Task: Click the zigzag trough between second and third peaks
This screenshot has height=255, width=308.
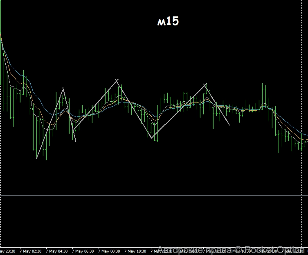Action: point(152,138)
